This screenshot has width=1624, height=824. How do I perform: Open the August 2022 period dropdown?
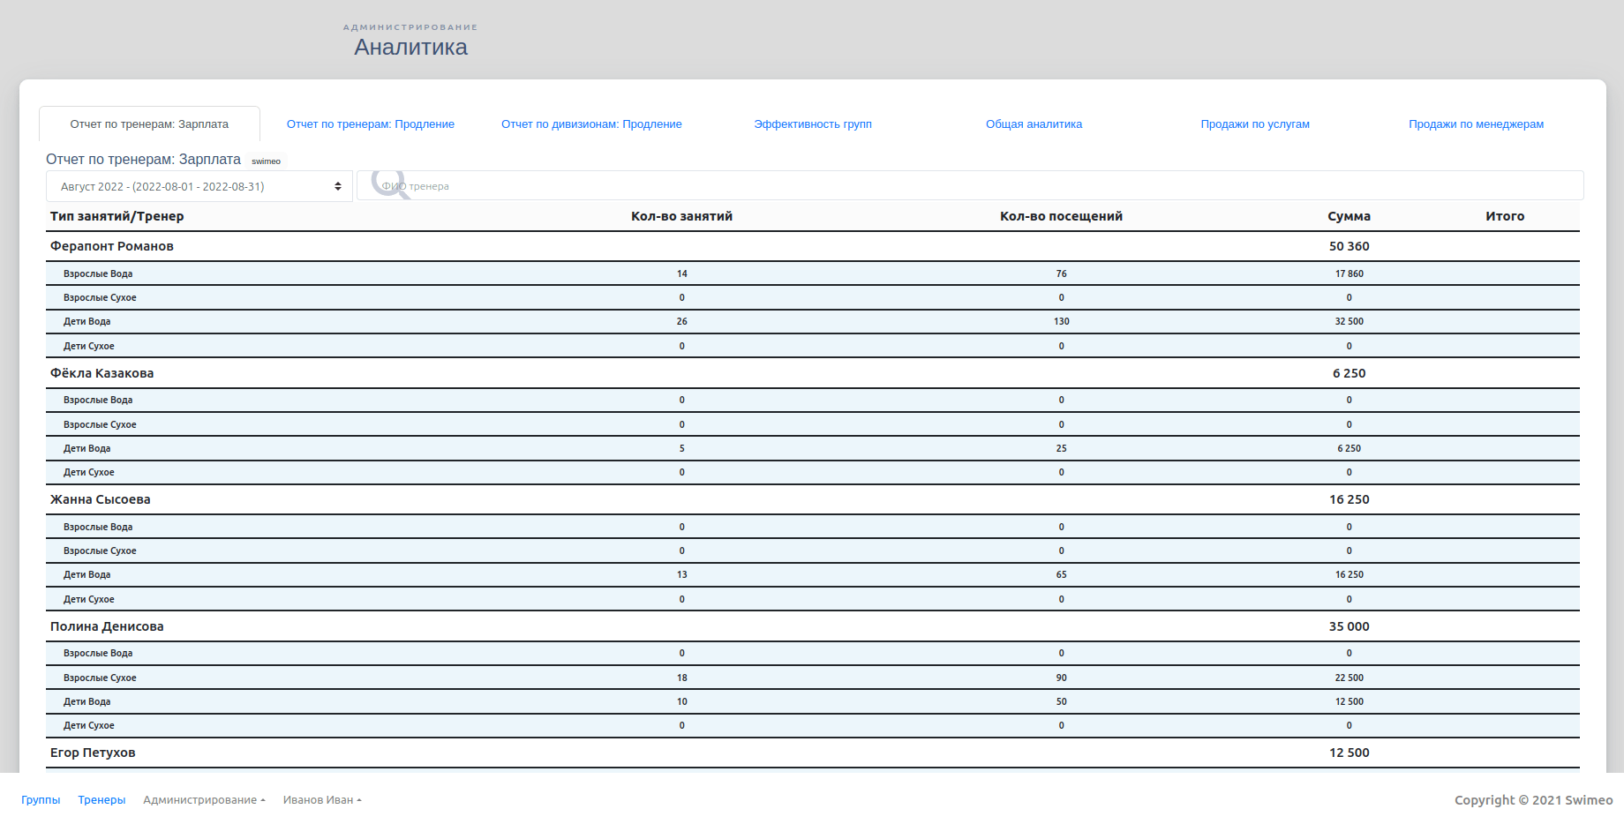point(199,186)
